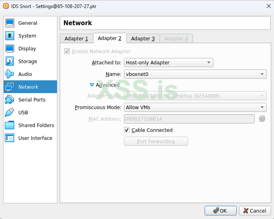Click the Display screen icon
This screenshot has width=274, height=219.
click(10, 49)
